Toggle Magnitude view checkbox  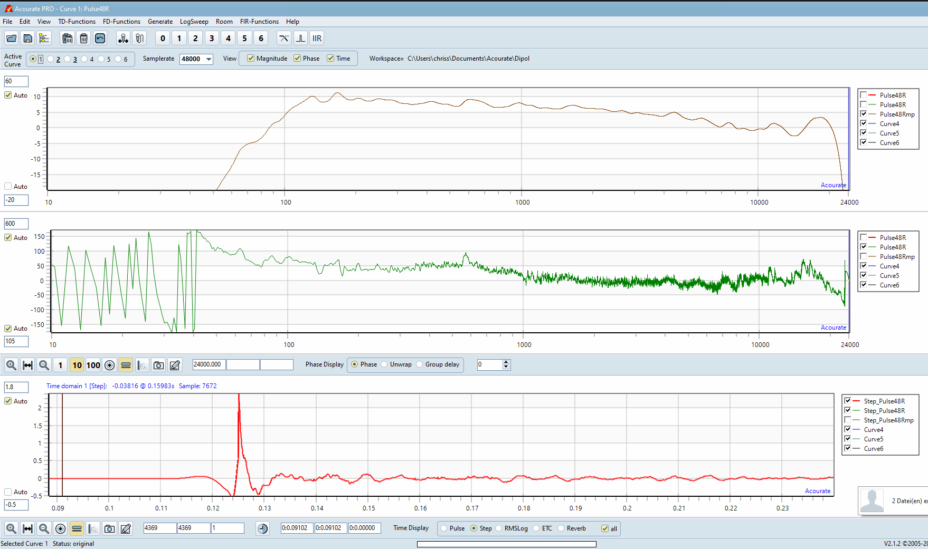pos(251,59)
